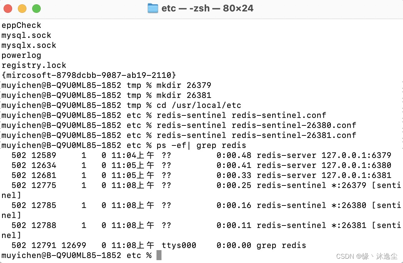This screenshot has height=263, width=403.
Task: Click the yellow minimize window button
Action: 22,9
